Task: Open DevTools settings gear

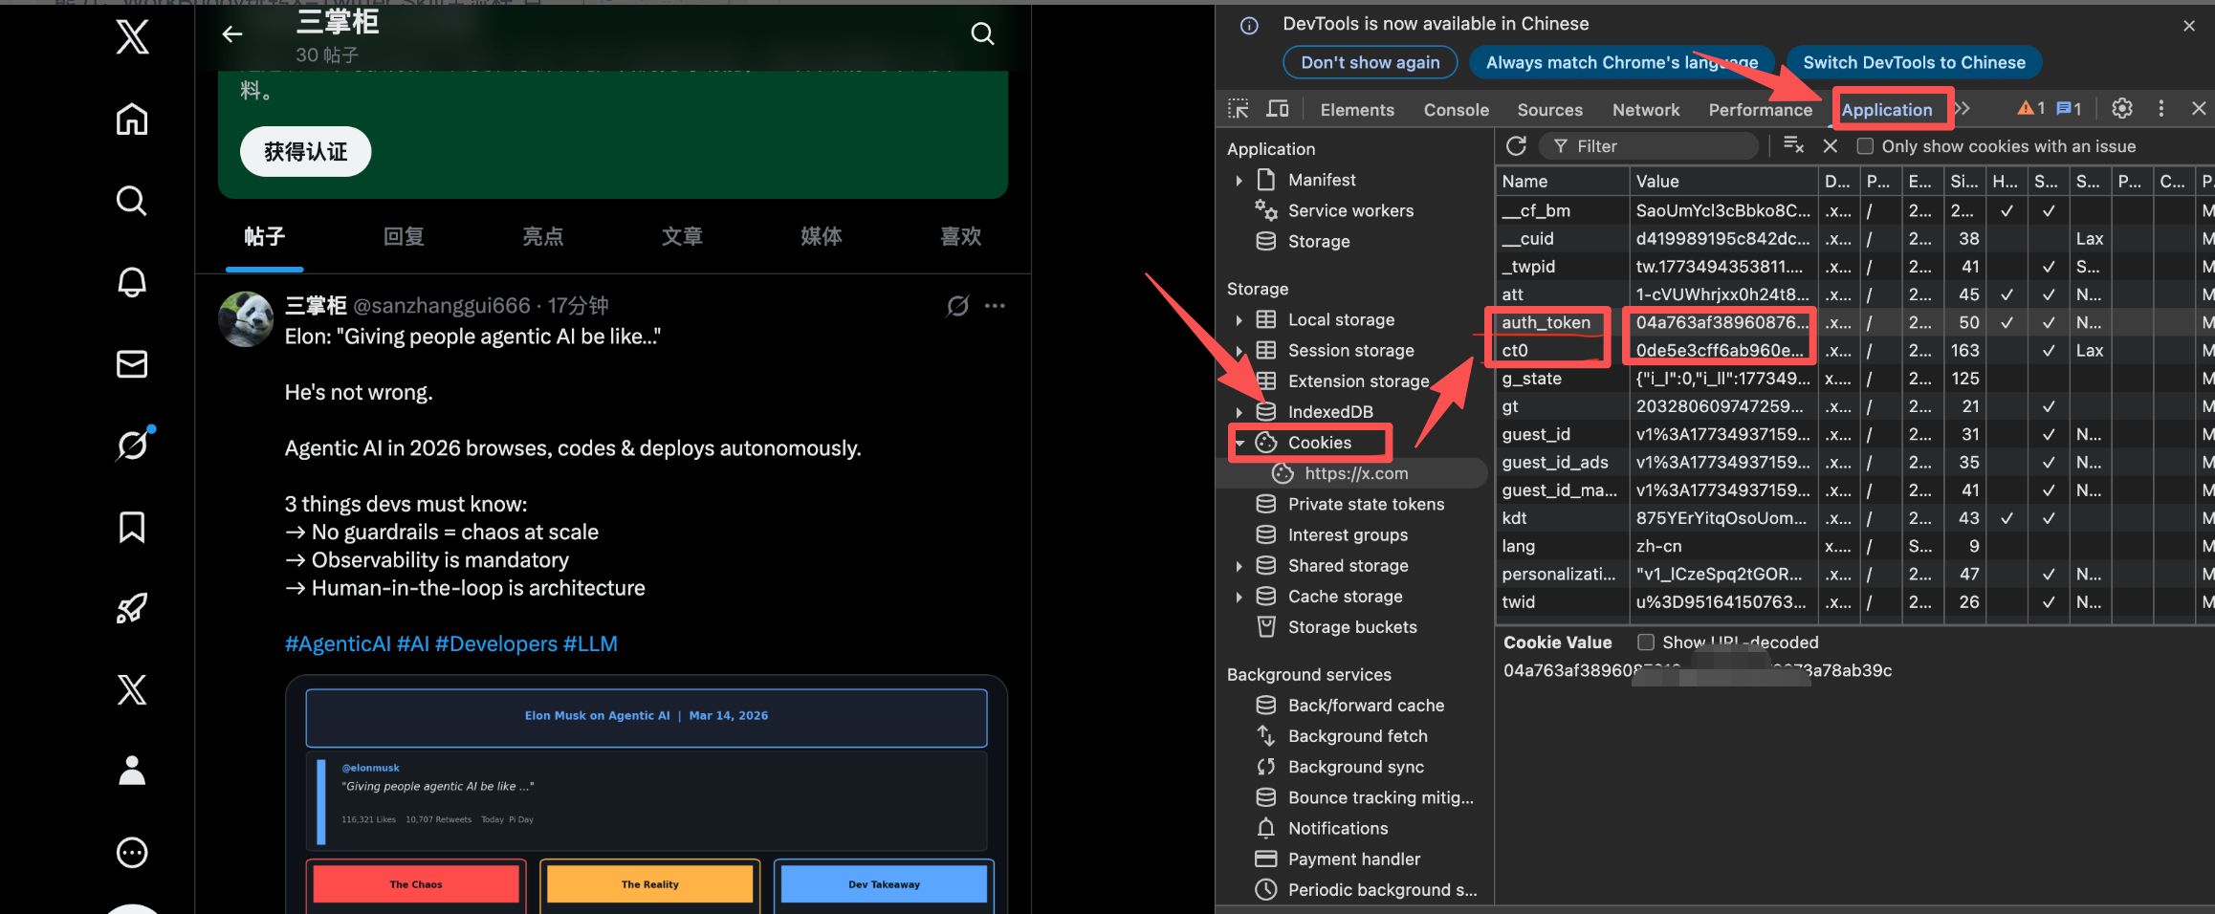Action: 2122,109
